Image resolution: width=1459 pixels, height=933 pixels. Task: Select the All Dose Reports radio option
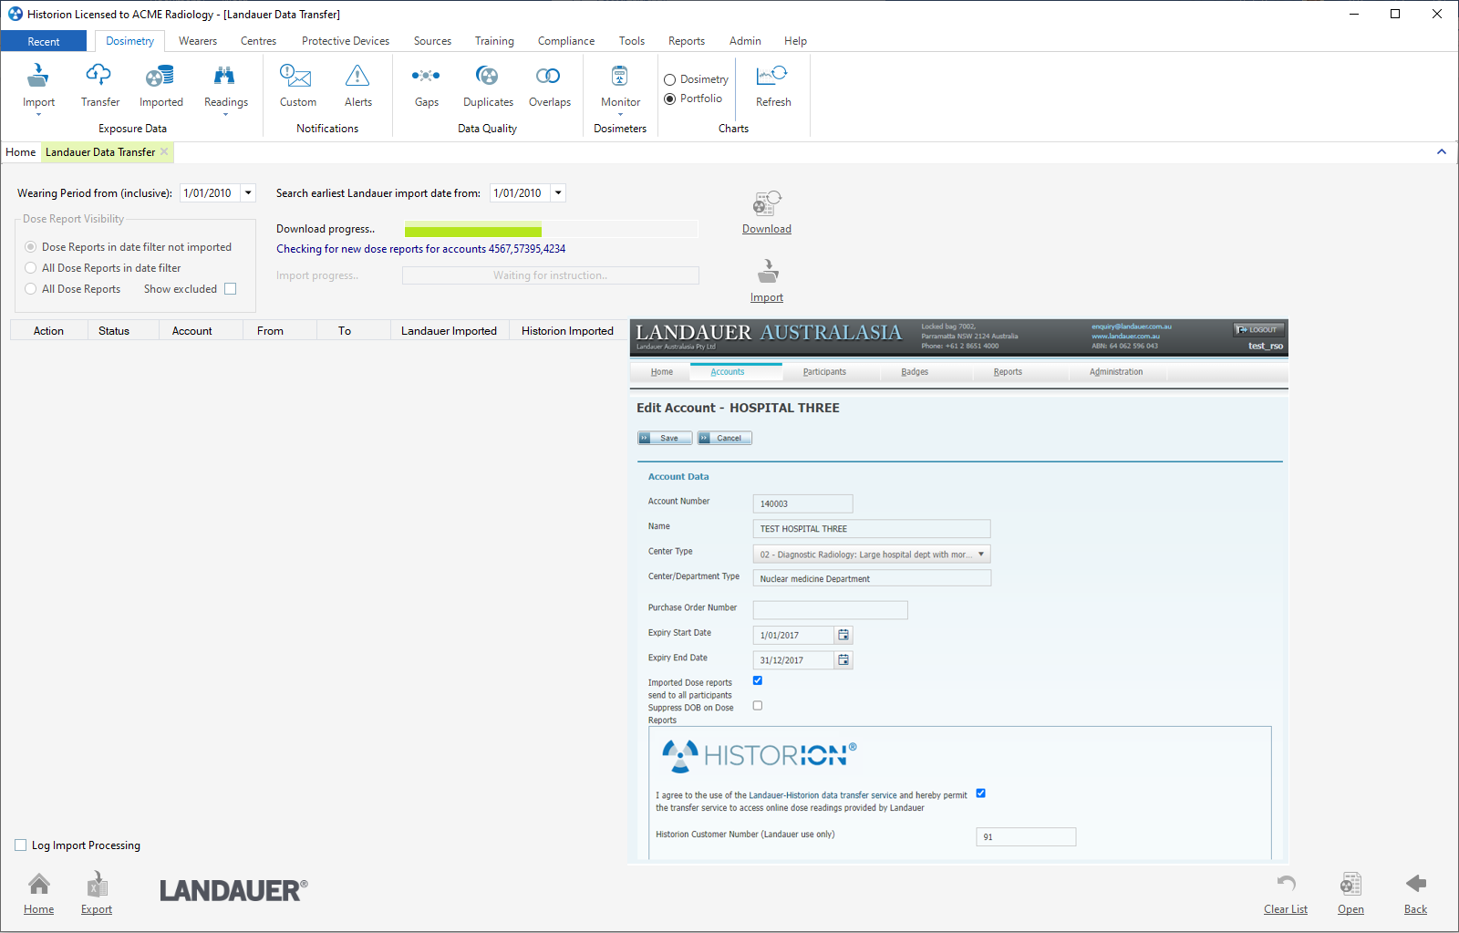tap(31, 289)
